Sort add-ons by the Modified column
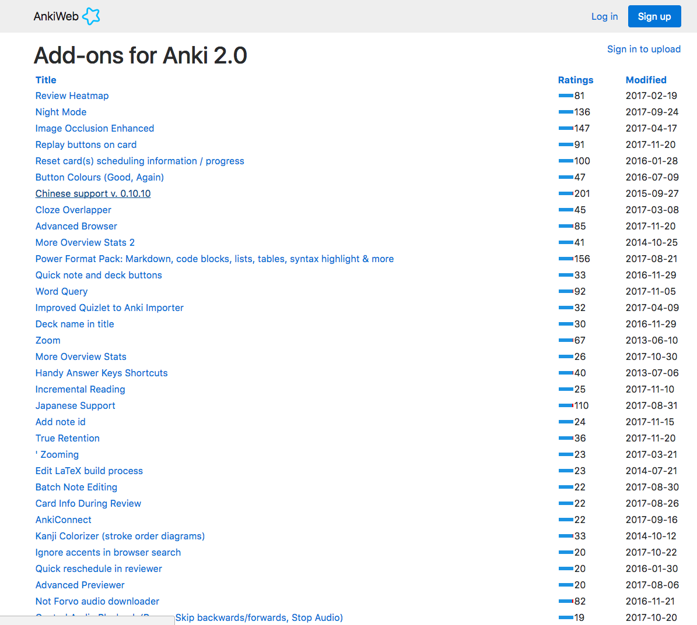 [x=646, y=80]
